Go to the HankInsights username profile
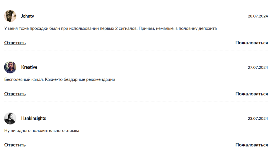 33,118
